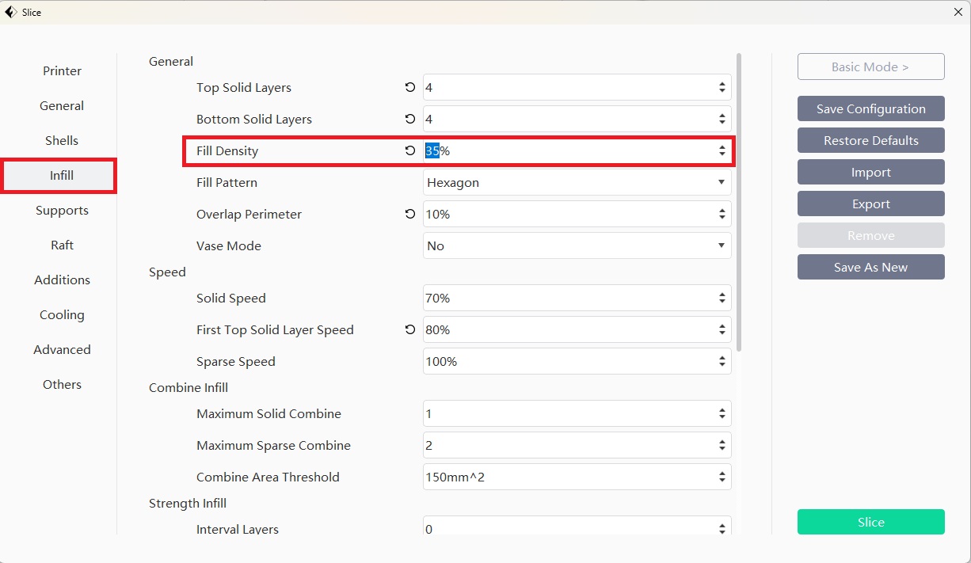Image resolution: width=971 pixels, height=563 pixels.
Task: Reset First Top Solid Layer Speed
Action: [x=409, y=330]
